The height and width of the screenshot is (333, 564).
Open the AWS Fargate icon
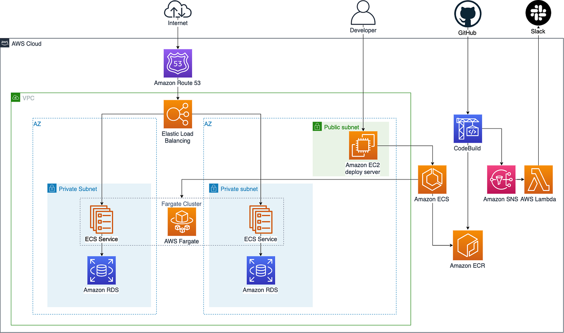pyautogui.click(x=181, y=221)
